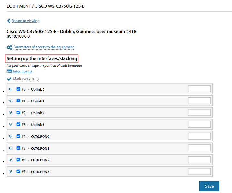Click the list icon beside Interface list

pyautogui.click(x=9, y=72)
